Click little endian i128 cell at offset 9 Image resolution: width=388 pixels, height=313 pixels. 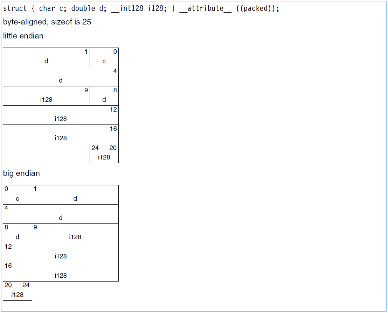tap(46, 96)
